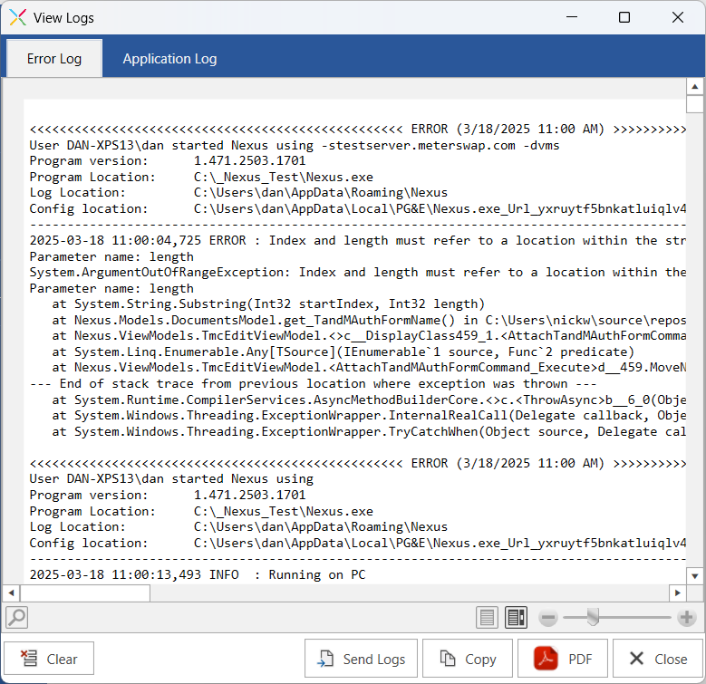
Task: Click the Nexus app icon in title bar
Action: (x=18, y=17)
